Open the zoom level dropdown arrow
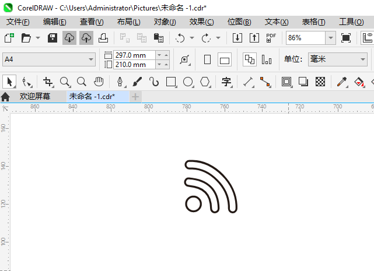Screen dimensions: 374x271 click(331, 38)
